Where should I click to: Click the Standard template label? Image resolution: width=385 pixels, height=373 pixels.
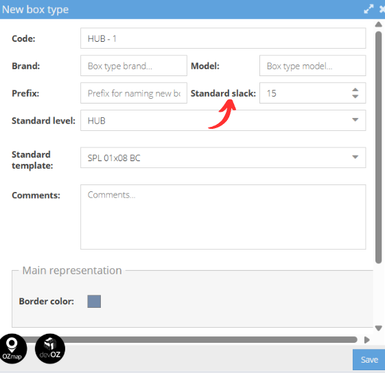coord(32,160)
